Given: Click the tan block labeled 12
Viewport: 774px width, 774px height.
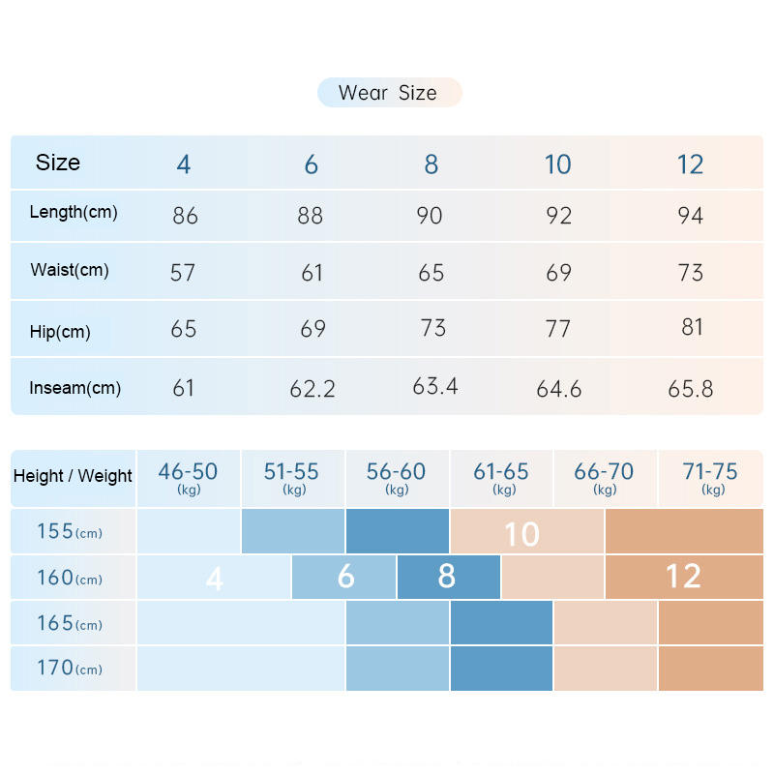Looking at the screenshot, I should (x=683, y=577).
